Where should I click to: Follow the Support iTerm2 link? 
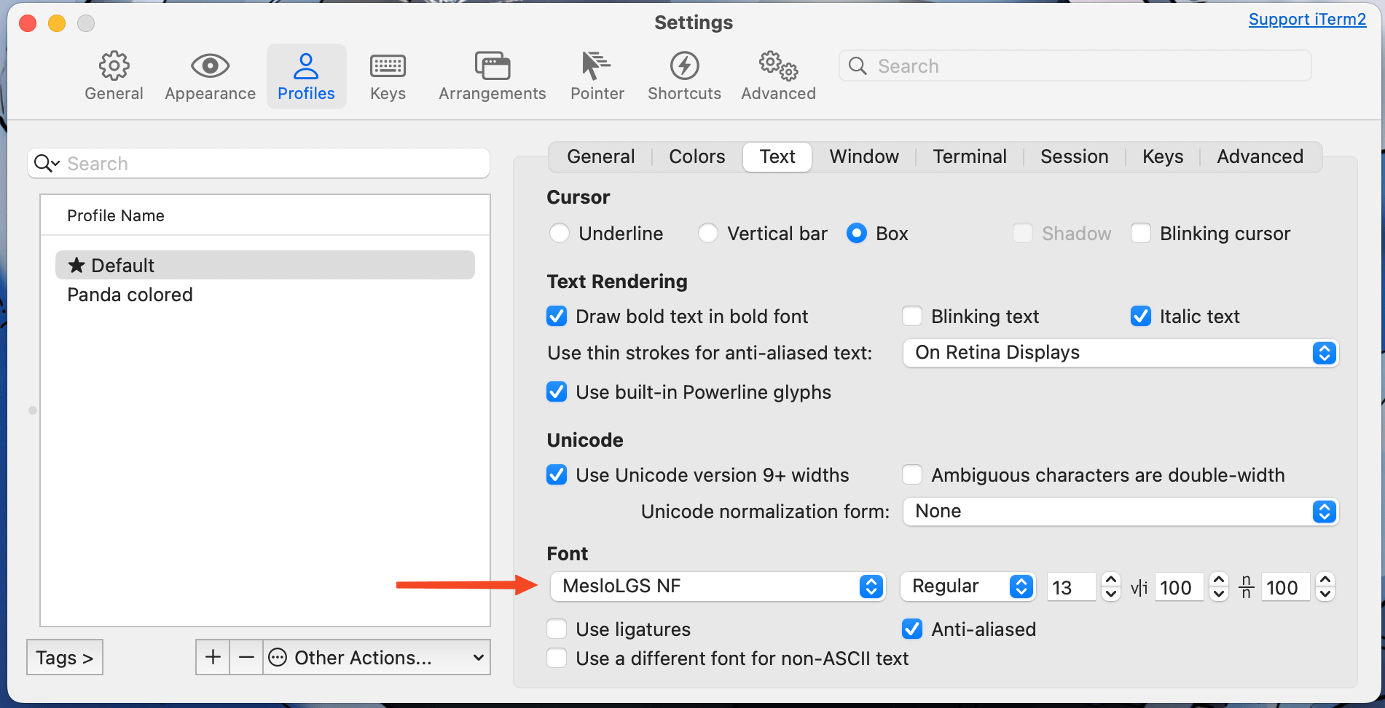click(1306, 19)
